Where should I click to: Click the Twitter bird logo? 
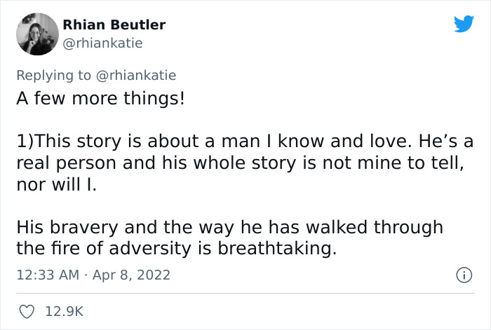pyautogui.click(x=464, y=25)
